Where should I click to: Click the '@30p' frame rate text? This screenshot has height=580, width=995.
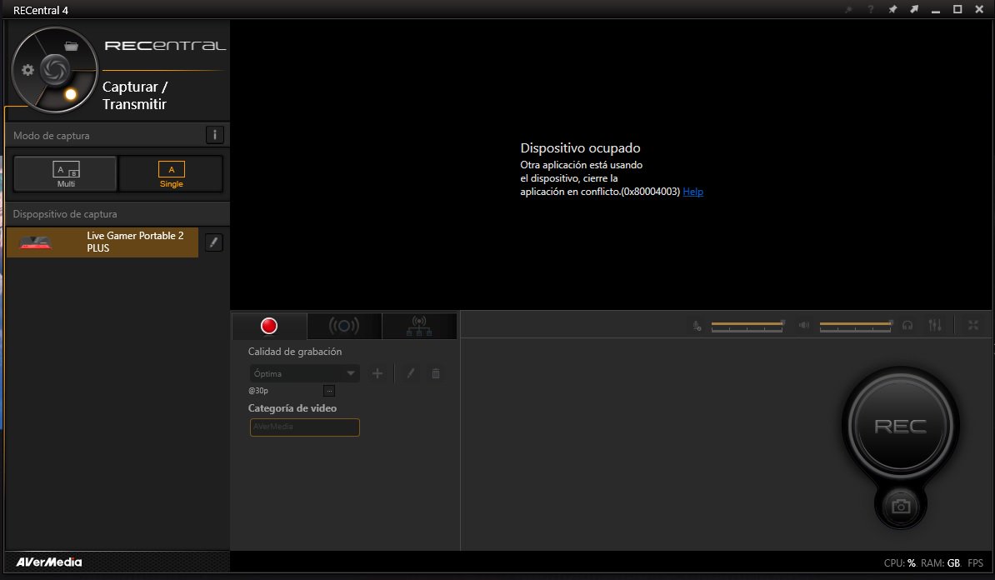[x=258, y=391]
